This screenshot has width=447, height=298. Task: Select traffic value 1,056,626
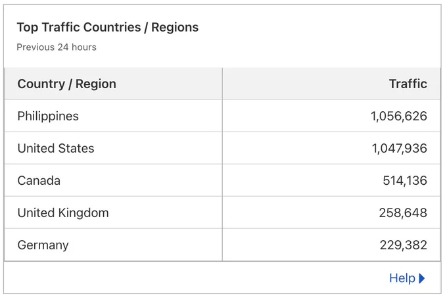(x=399, y=116)
